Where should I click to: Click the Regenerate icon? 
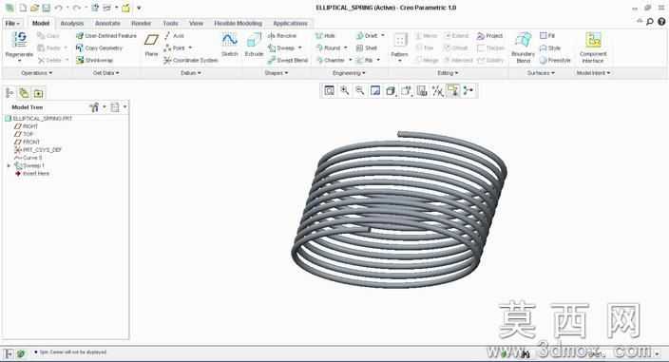20,39
